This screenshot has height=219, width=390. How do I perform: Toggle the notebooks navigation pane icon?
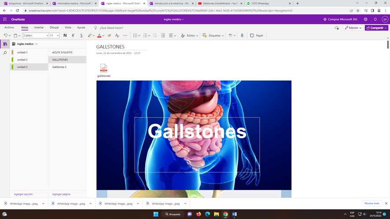(5, 44)
